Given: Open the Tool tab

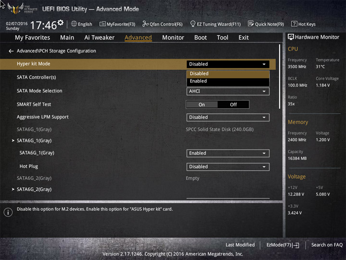Looking at the screenshot, I should [222, 38].
